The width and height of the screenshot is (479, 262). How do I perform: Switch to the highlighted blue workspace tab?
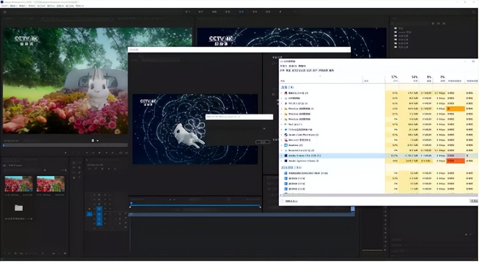241,12
